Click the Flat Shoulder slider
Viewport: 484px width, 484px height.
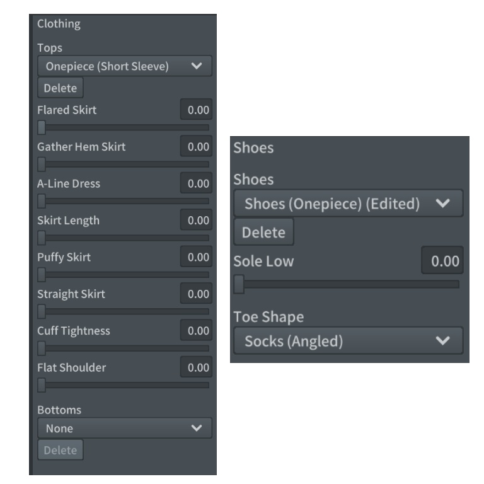[x=42, y=384]
